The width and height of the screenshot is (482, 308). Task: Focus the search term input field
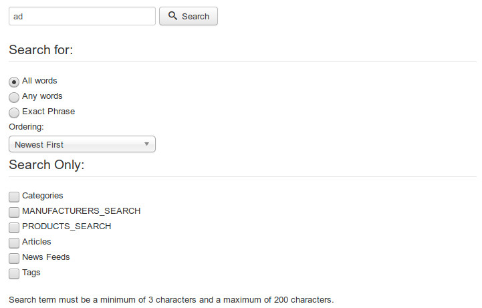coord(82,16)
